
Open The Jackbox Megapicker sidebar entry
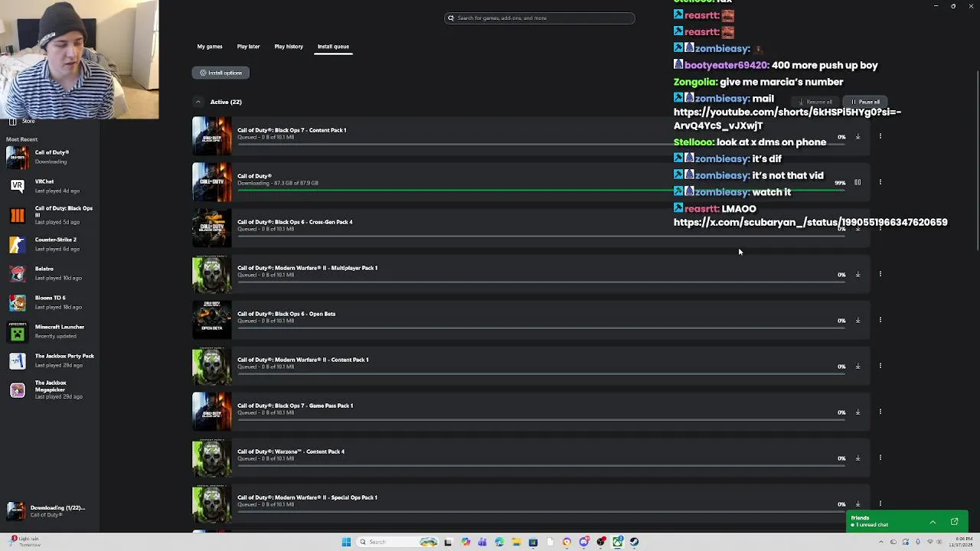(x=50, y=390)
